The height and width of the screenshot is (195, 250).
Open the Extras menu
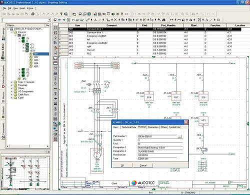[30, 8]
